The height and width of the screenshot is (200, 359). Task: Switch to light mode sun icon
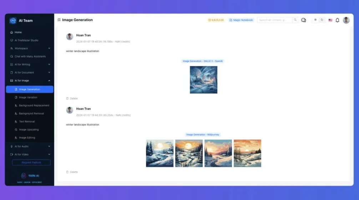click(x=315, y=20)
